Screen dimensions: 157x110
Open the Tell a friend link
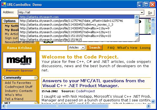(14, 99)
